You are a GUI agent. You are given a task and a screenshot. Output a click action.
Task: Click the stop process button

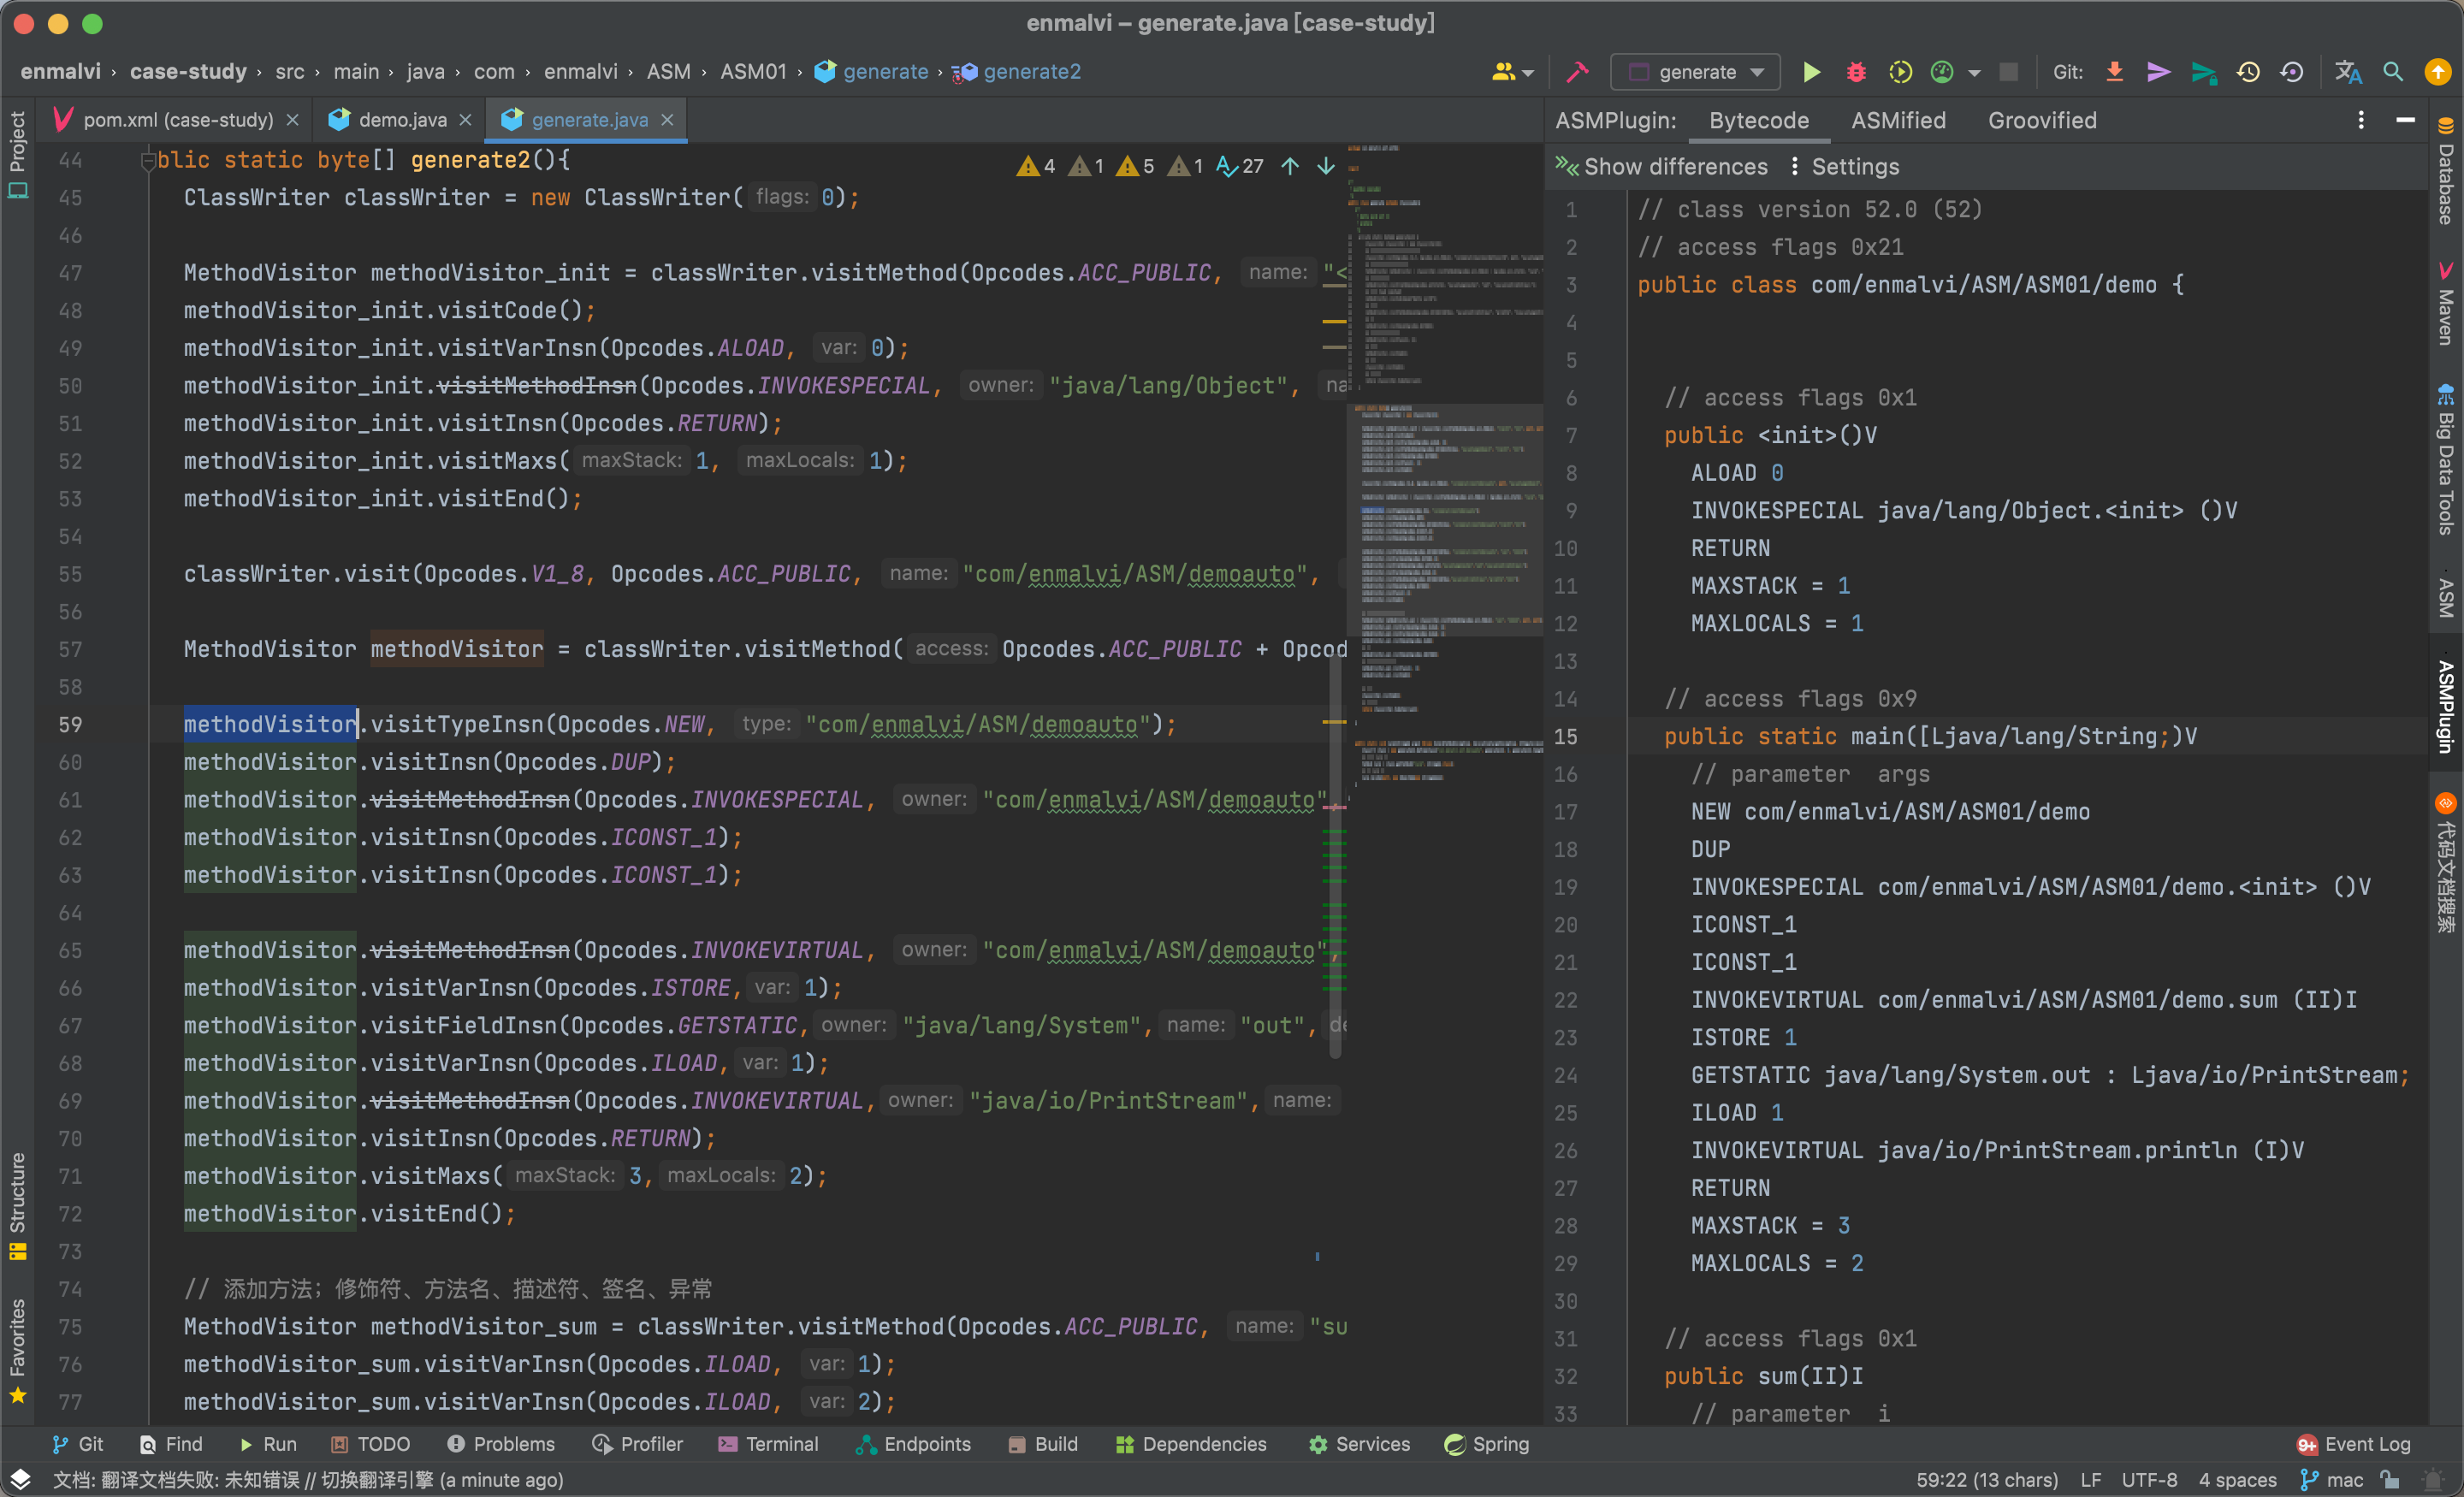point(2008,72)
